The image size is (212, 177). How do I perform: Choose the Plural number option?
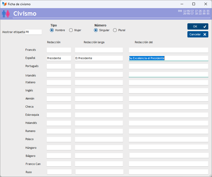click(115, 30)
